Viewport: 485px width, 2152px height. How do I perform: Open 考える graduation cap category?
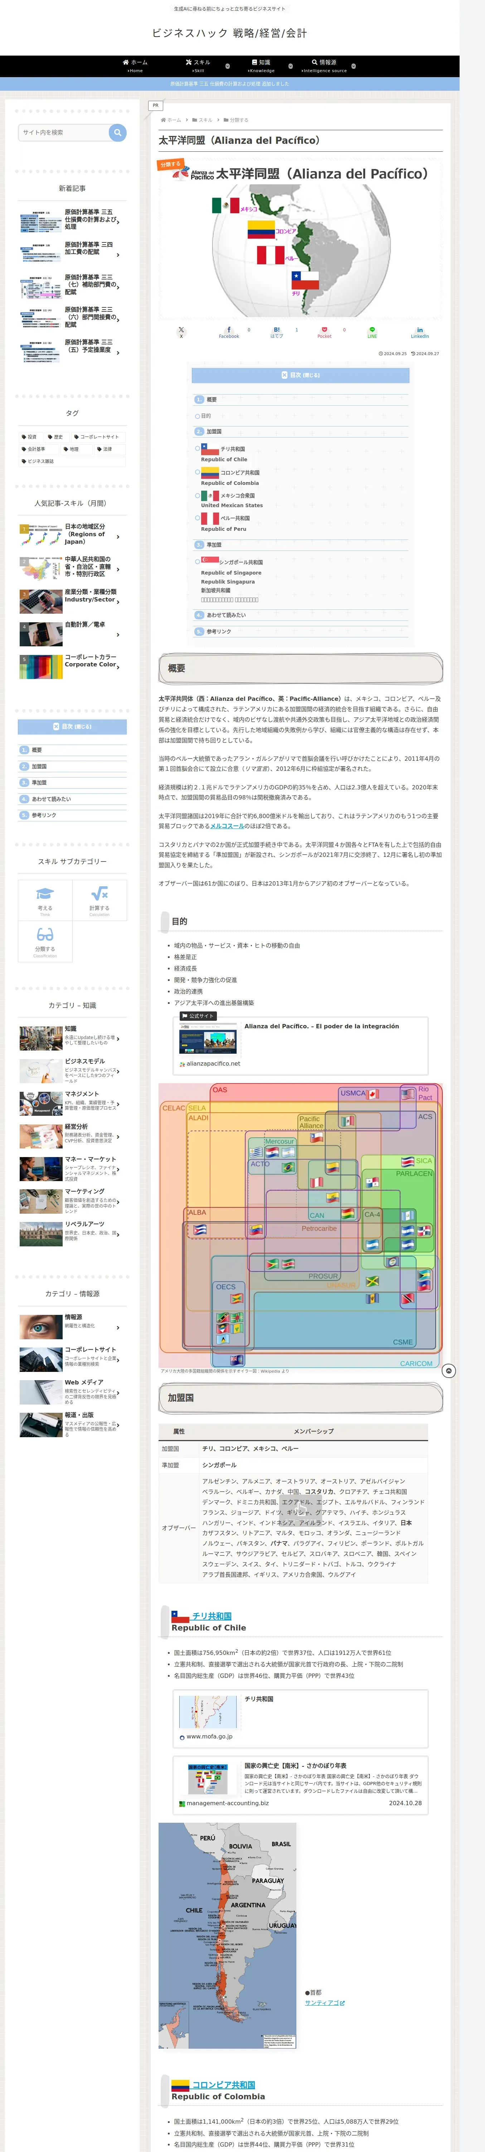[x=45, y=900]
